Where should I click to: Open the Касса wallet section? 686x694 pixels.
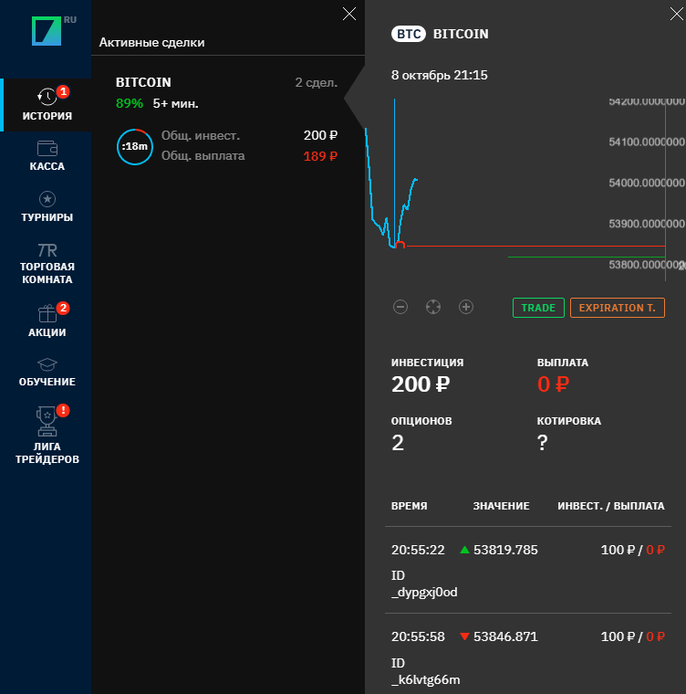click(47, 155)
